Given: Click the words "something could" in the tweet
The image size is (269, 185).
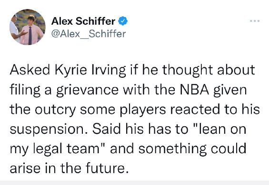Looking at the screenshot, I should click(192, 149).
